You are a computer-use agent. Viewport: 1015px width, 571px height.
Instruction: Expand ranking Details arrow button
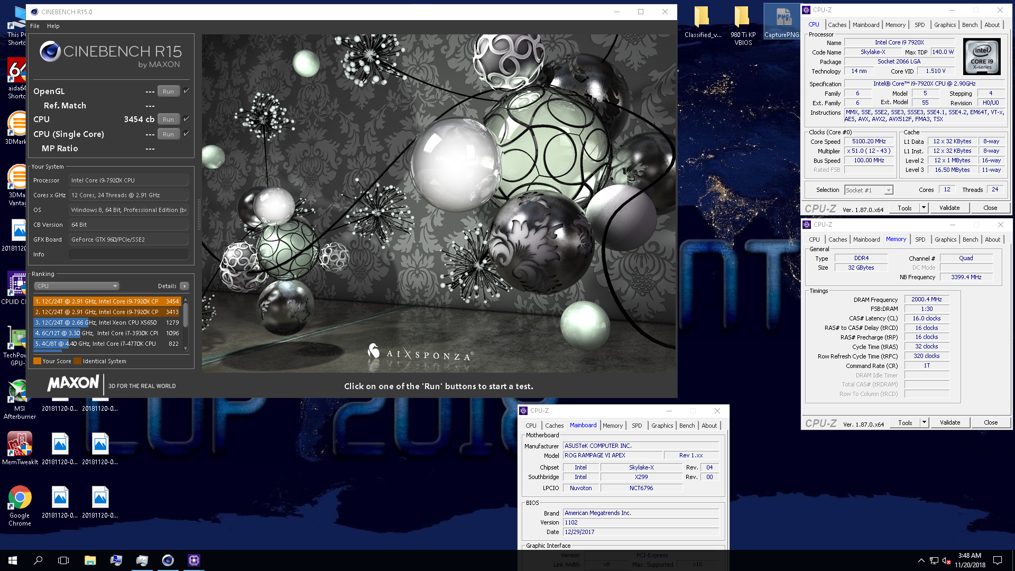click(184, 286)
